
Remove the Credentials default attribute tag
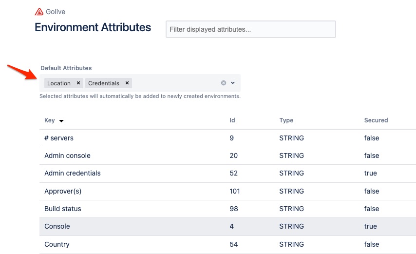[x=127, y=83]
